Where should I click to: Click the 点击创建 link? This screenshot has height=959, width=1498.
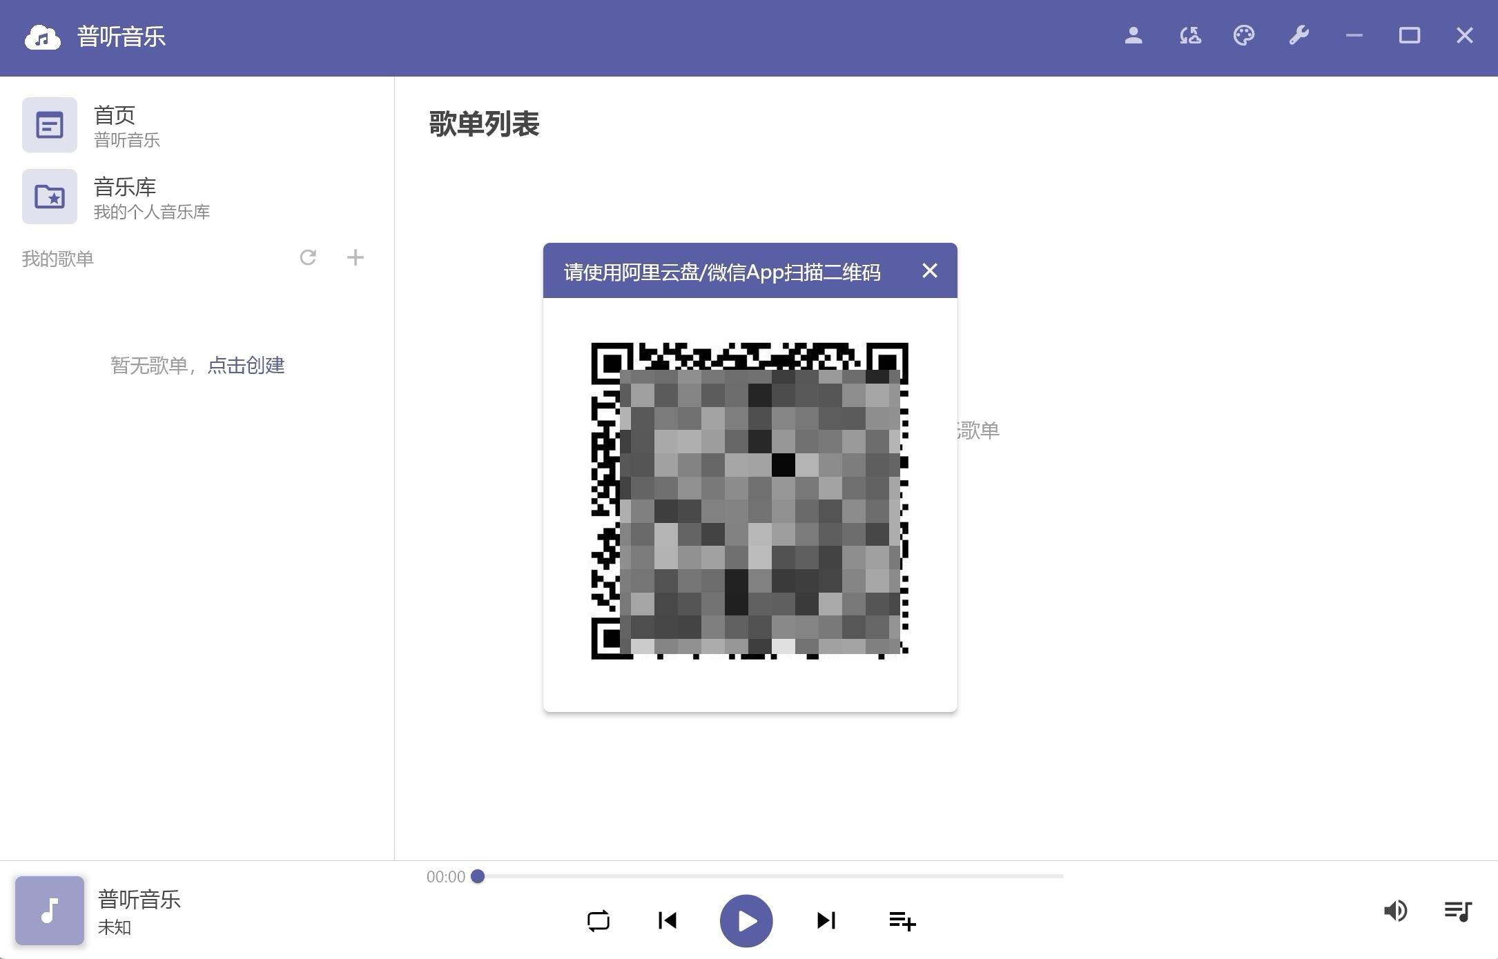(x=246, y=365)
